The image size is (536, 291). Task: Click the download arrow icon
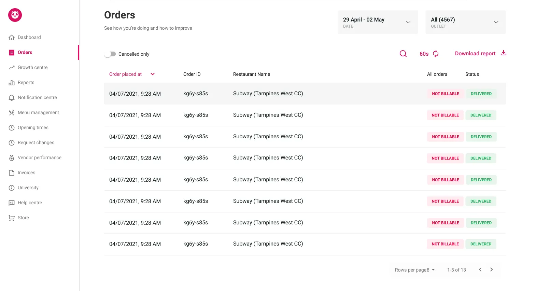pyautogui.click(x=504, y=53)
